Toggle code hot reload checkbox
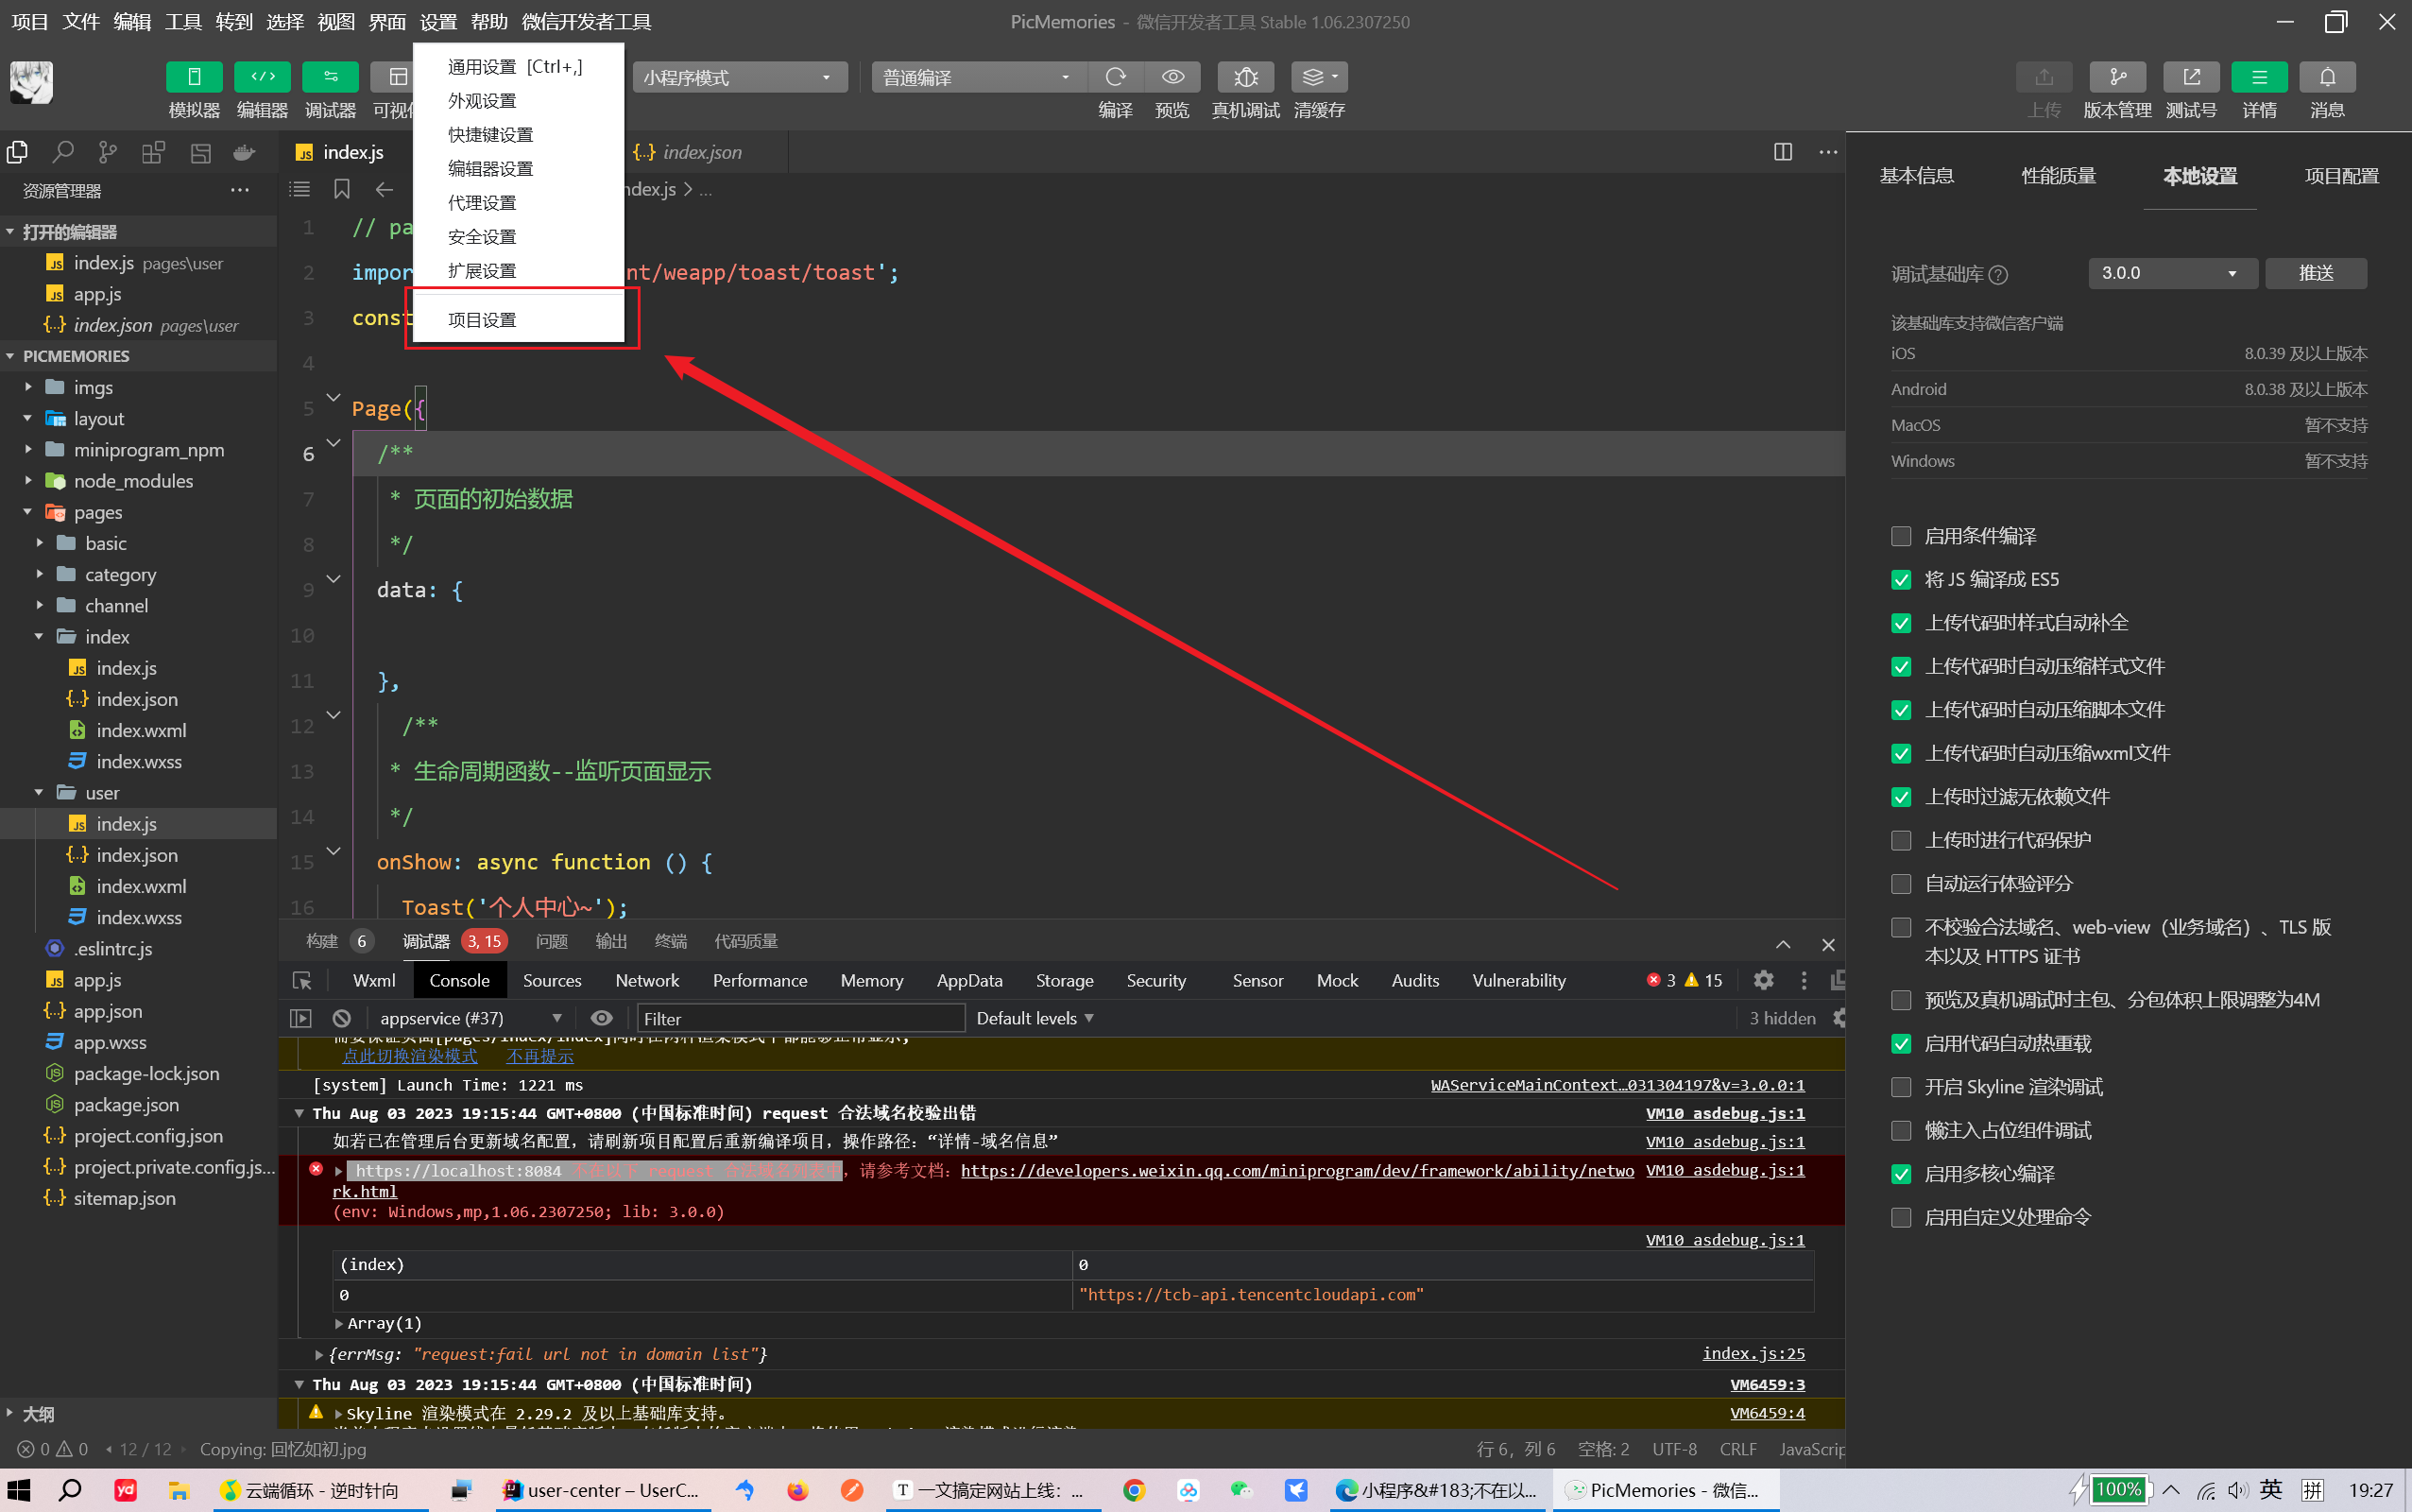 point(1901,1044)
